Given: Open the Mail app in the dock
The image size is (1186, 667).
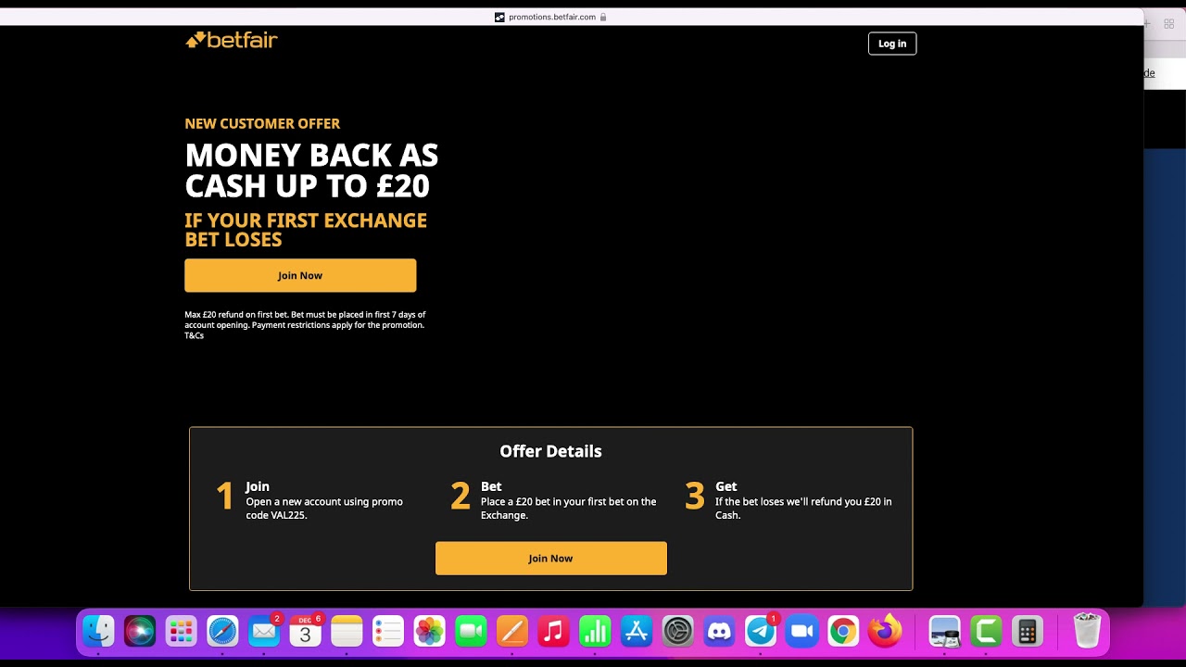Looking at the screenshot, I should tap(264, 632).
